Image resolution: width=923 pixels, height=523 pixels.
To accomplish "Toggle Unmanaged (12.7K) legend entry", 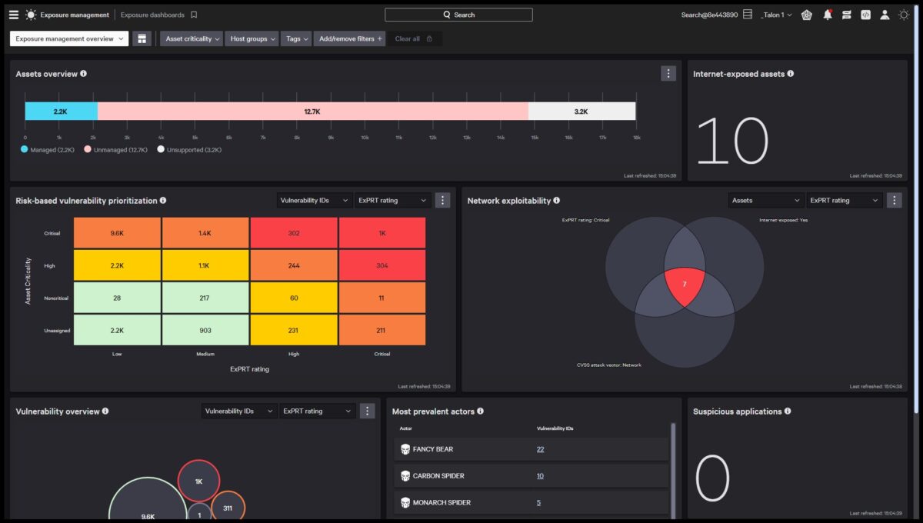I will click(x=115, y=149).
